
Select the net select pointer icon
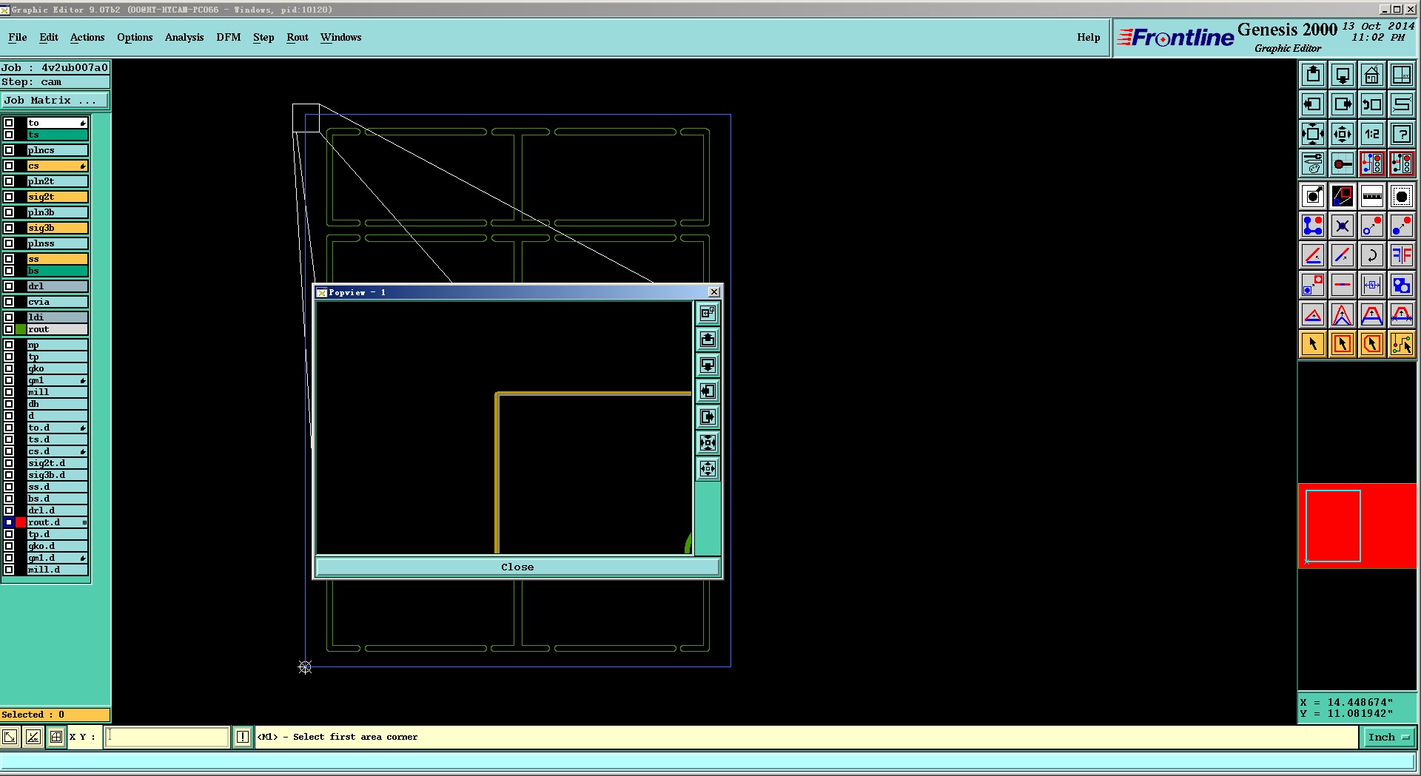1402,344
